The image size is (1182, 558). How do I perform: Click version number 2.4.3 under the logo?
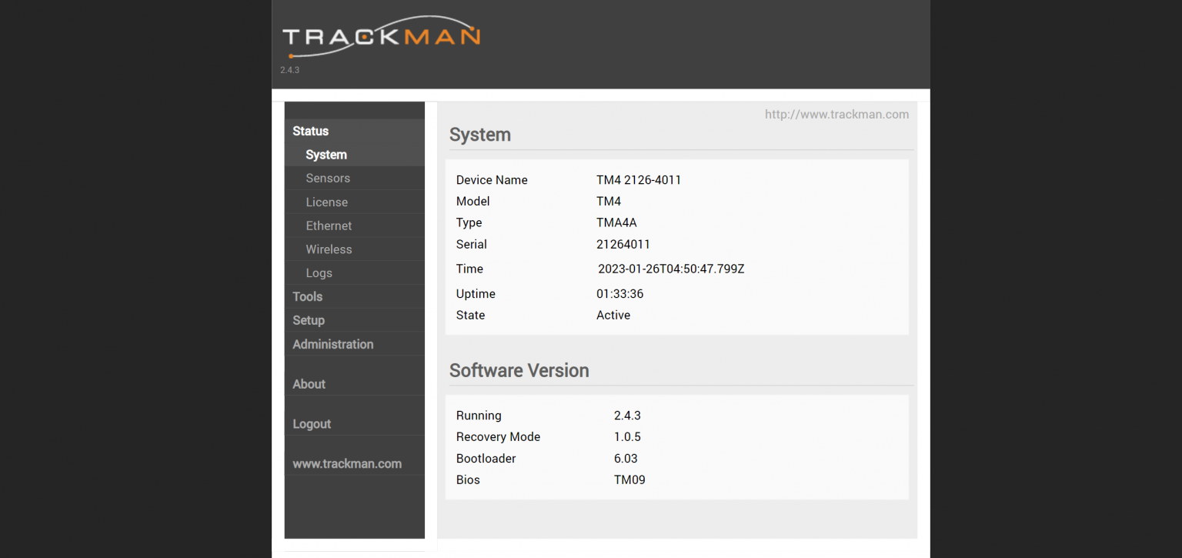click(x=289, y=70)
